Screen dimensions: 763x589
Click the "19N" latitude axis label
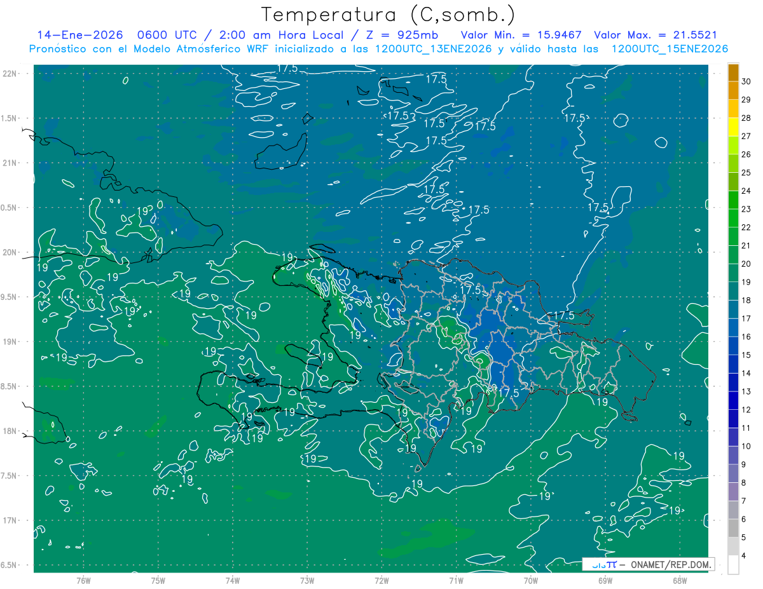(10, 342)
